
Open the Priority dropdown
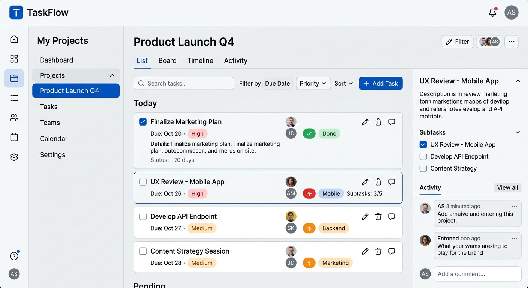click(313, 83)
